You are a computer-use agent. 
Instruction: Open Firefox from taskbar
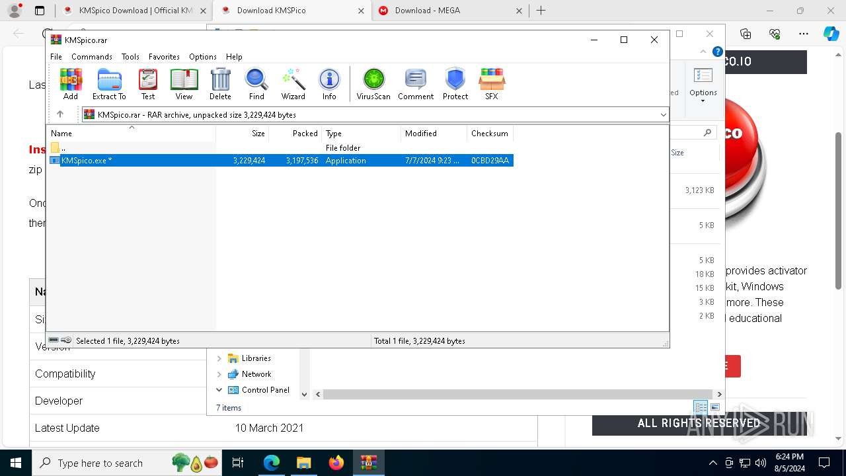336,463
